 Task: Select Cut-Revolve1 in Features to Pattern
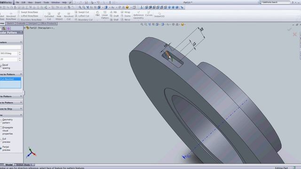coord(10,79)
